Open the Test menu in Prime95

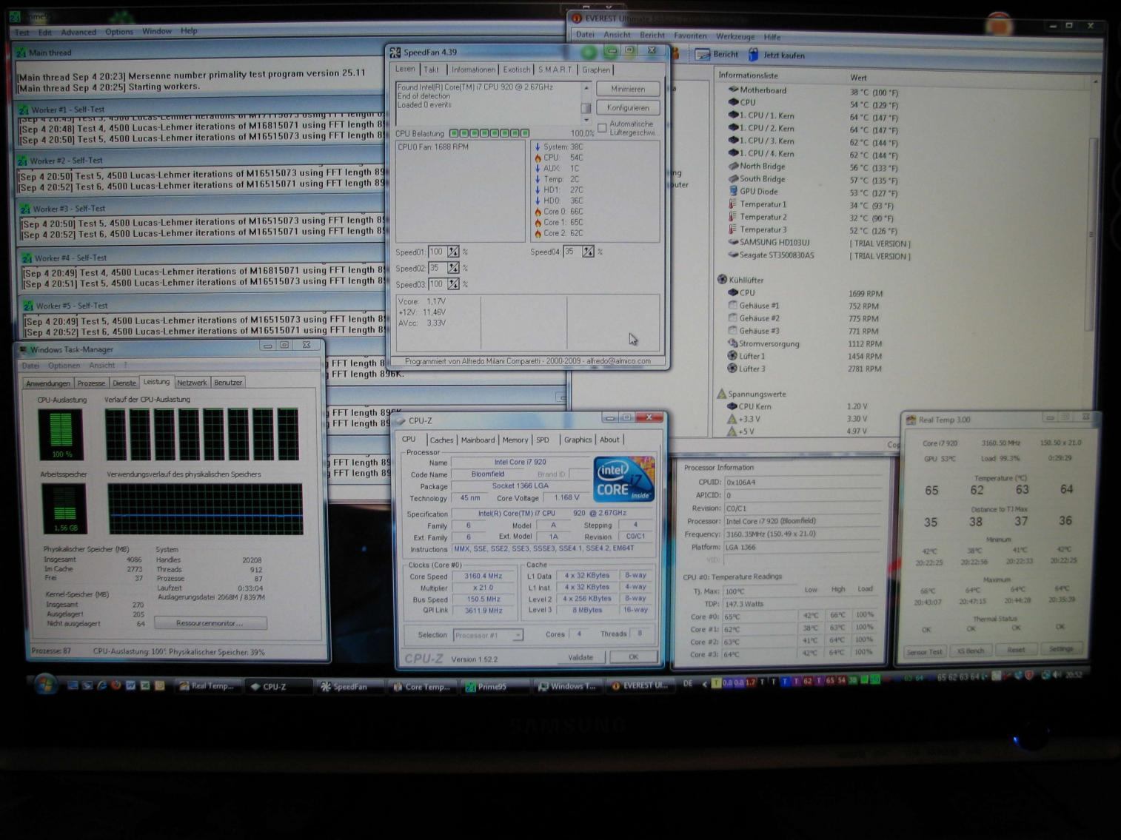click(22, 32)
